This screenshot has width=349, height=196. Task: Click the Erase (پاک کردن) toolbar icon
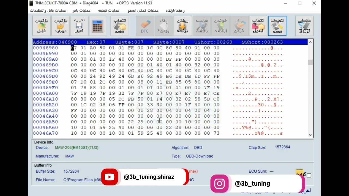[239, 26]
